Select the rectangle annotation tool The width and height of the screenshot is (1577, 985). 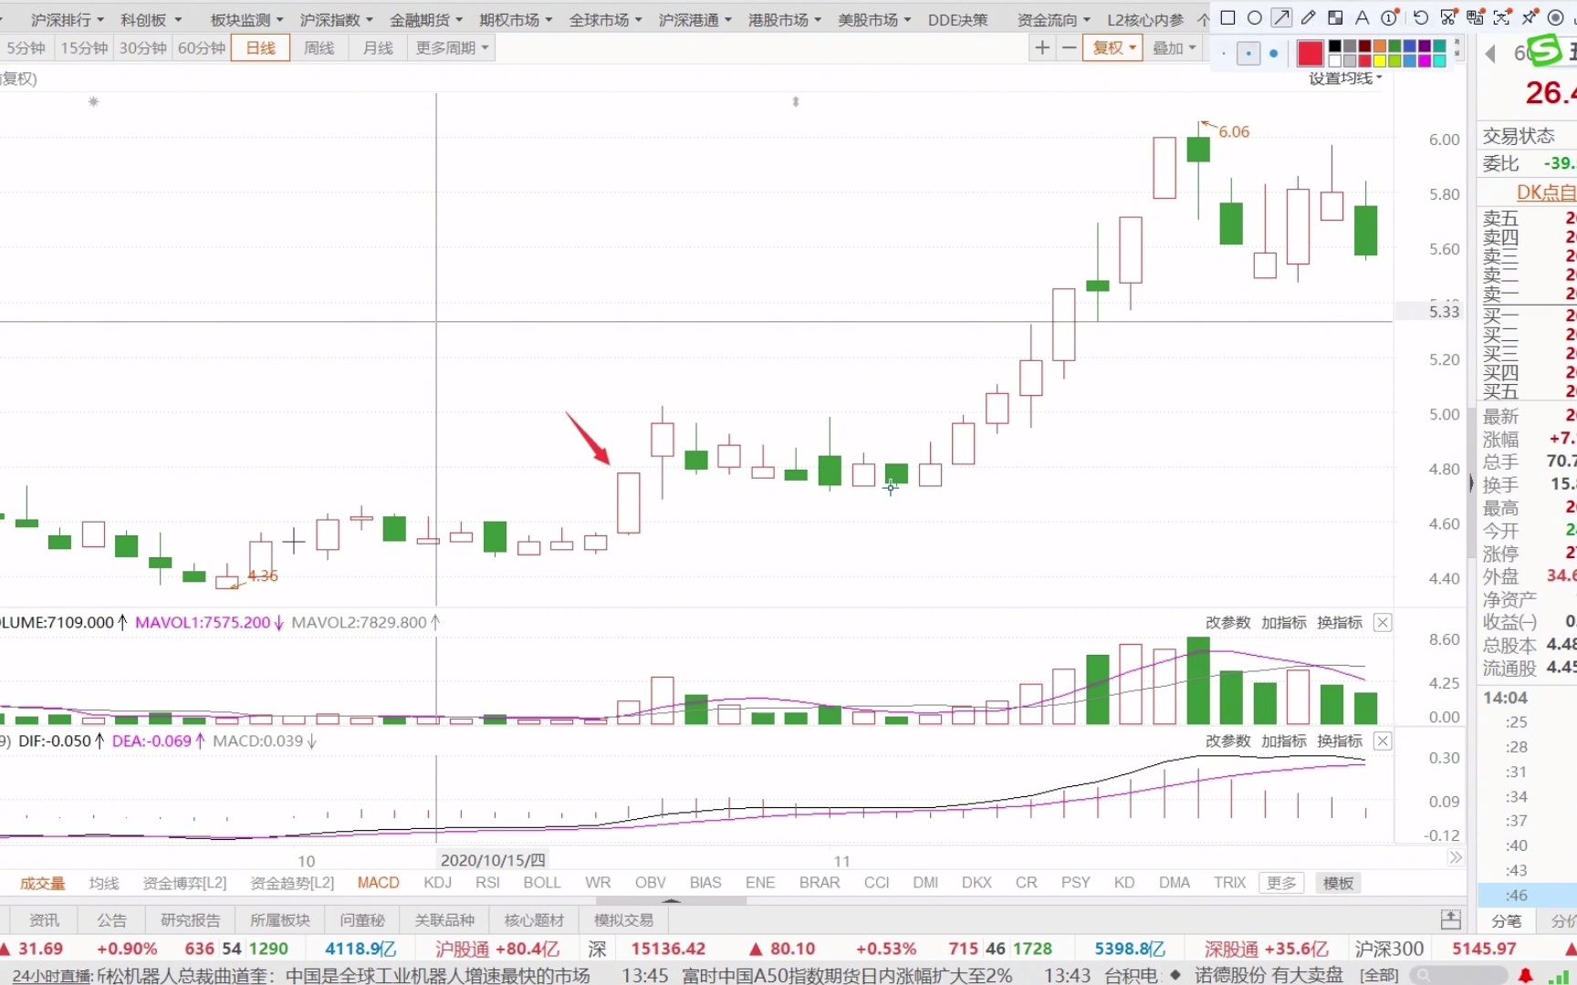(x=1227, y=17)
